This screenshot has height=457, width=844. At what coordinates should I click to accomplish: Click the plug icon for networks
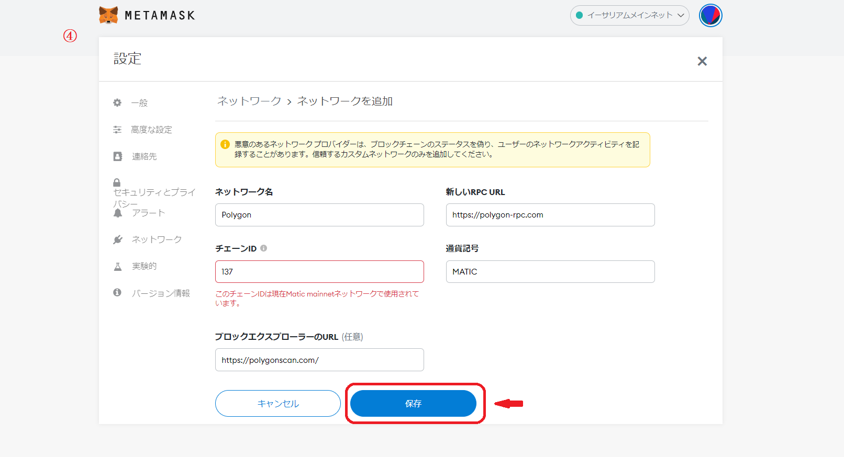pyautogui.click(x=118, y=239)
